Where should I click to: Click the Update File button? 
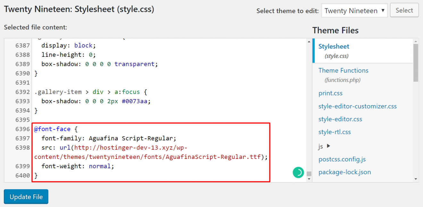point(26,197)
